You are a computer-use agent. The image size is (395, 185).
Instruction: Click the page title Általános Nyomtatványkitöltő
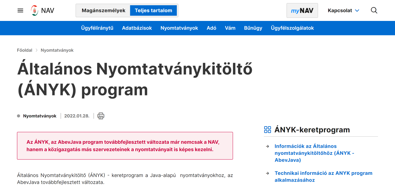pyautogui.click(x=135, y=79)
